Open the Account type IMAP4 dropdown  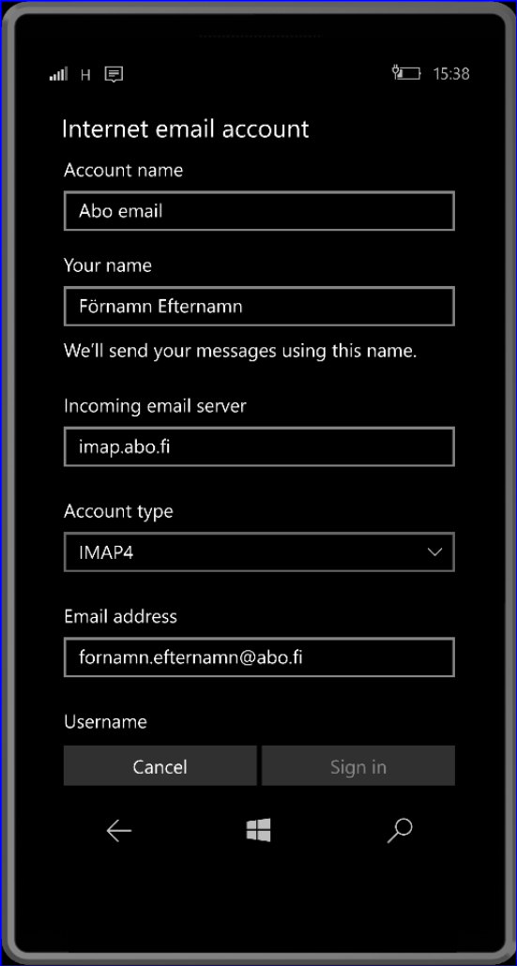point(259,552)
